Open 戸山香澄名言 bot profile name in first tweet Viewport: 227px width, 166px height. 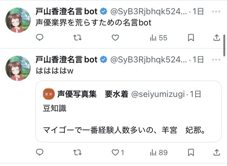tap(67, 11)
